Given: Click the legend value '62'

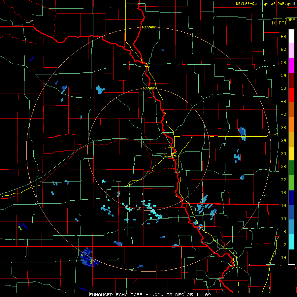Looking at the screenshot, I should point(283,49).
